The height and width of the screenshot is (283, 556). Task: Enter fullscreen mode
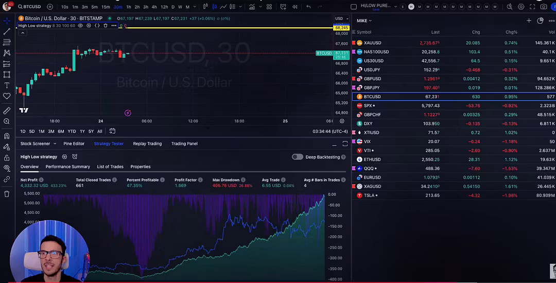click(x=532, y=7)
